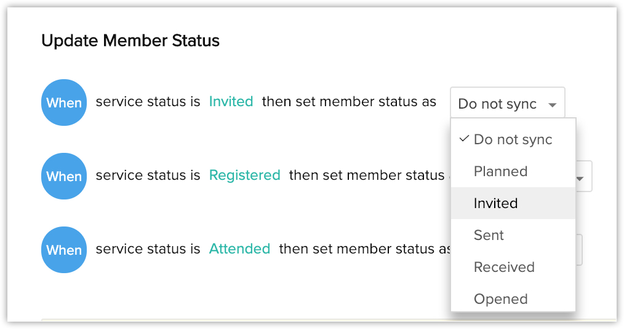This screenshot has height=329, width=624.
Task: Click the checkmark beside Do not sync option
Action: point(465,139)
